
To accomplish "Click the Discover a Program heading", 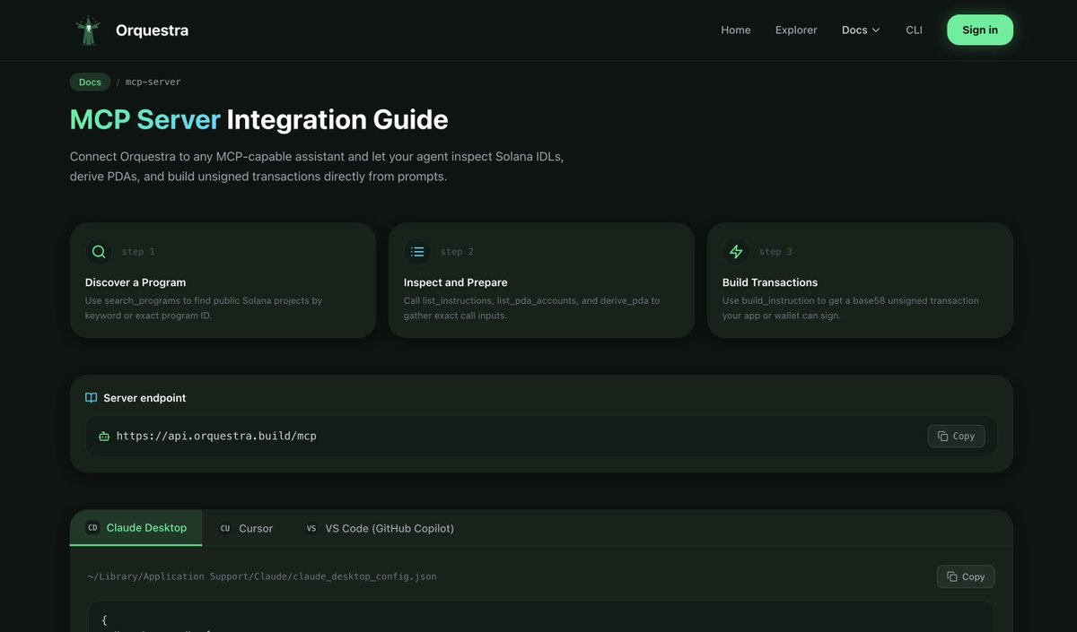I will tap(136, 282).
